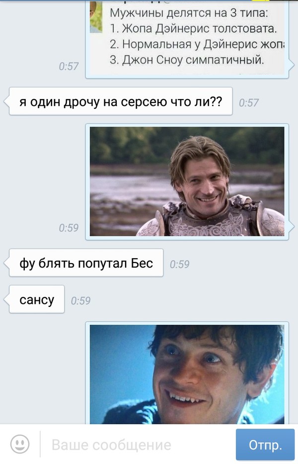Viewport: 298px width, 464px height.
Task: Tap the "Мужчины делятся на 3 типа:" line
Action: pos(189,13)
